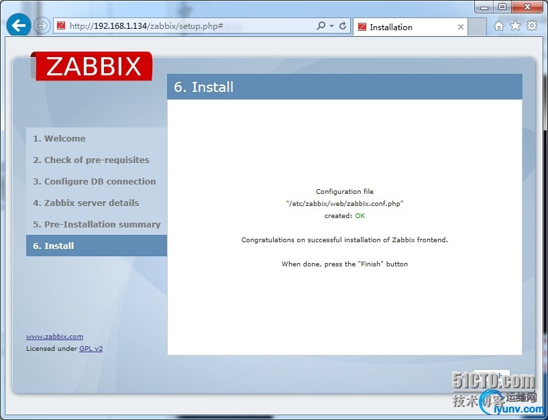
Task: Click the 'When done, press the "Finish" button' text
Action: click(x=345, y=264)
